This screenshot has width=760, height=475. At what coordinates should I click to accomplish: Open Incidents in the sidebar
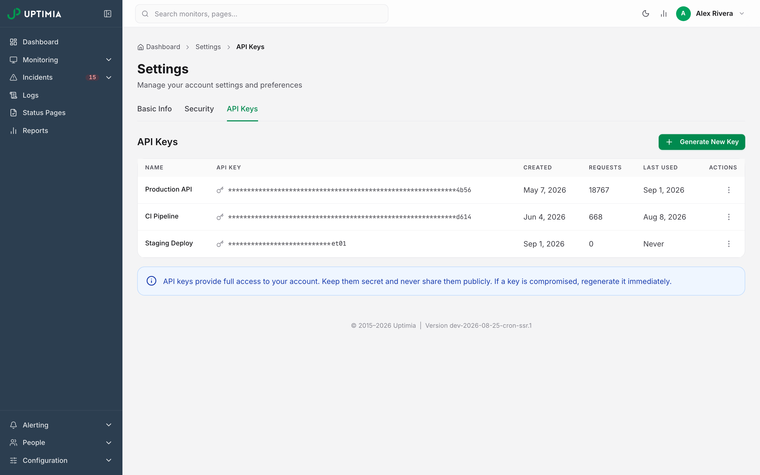coord(61,77)
